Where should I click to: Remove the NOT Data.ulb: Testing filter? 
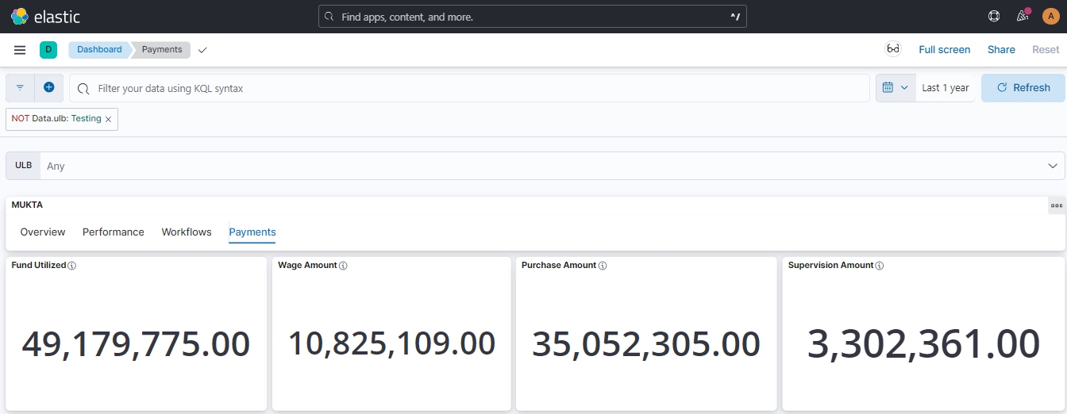(x=109, y=119)
